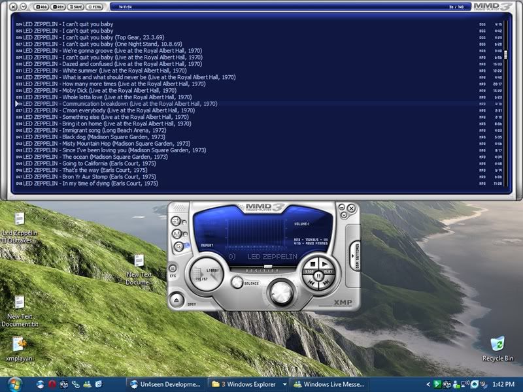The width and height of the screenshot is (523, 392).
Task: Stop playback in the MMD3 player
Action: [x=312, y=265]
